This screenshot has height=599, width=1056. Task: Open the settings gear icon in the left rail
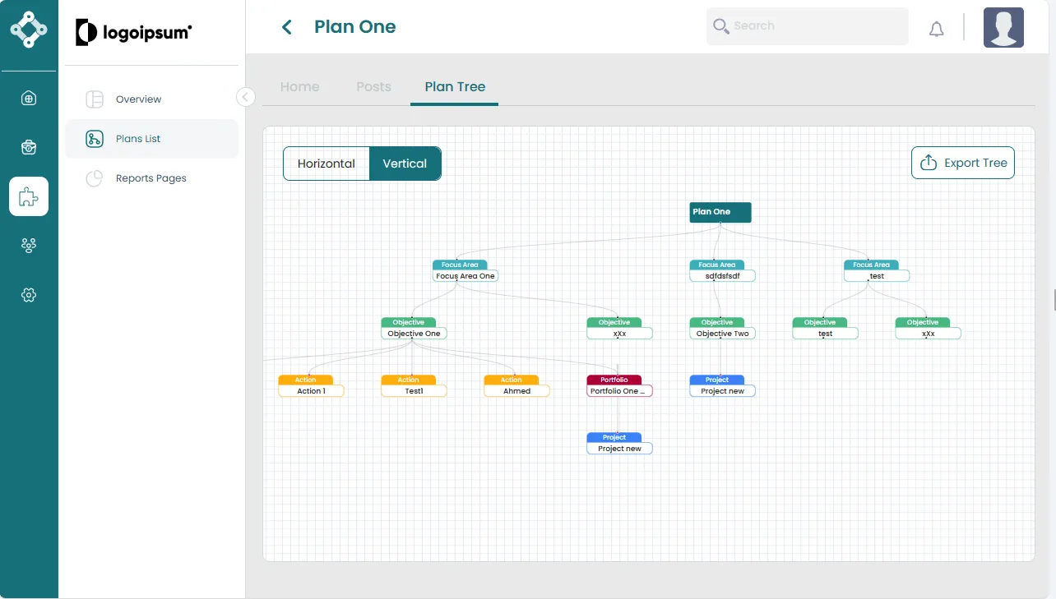click(x=29, y=295)
